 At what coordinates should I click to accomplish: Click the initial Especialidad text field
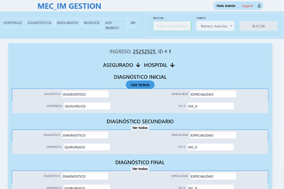click(x=212, y=94)
